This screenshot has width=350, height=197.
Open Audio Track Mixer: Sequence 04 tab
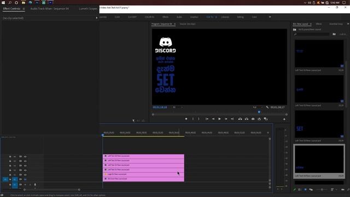[50, 9]
